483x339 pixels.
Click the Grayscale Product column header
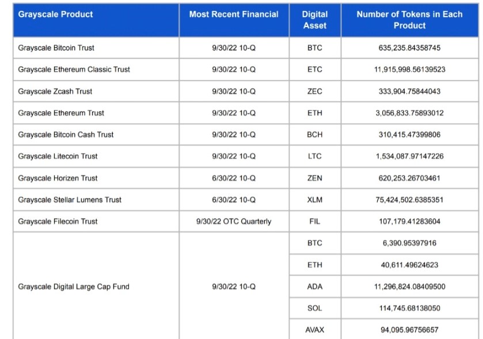click(x=55, y=14)
